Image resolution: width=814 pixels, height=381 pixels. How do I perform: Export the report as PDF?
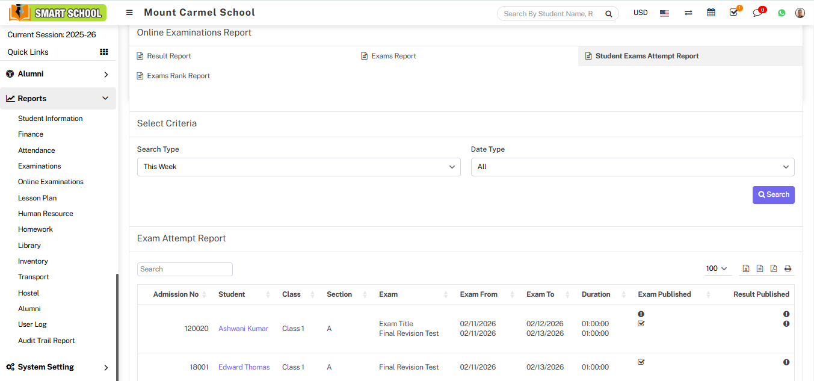pyautogui.click(x=774, y=268)
